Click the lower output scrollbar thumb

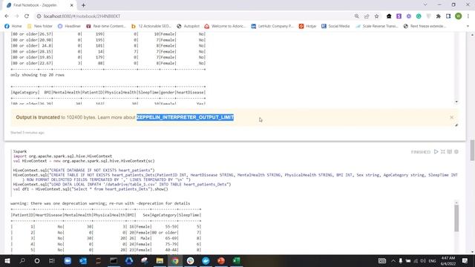456,218
